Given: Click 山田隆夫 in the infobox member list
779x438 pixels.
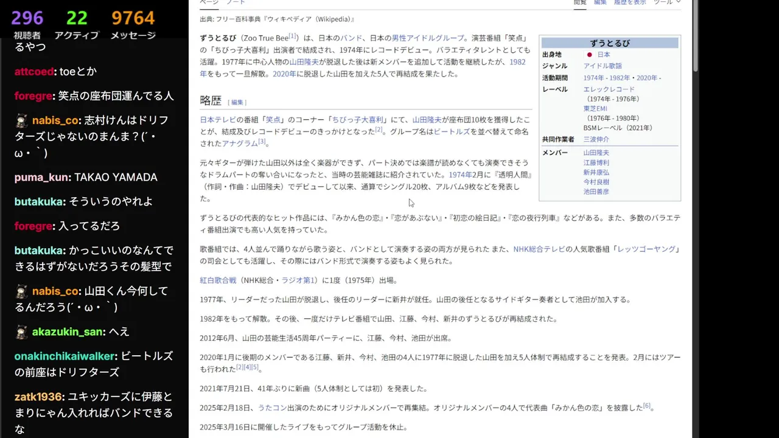Looking at the screenshot, I should pyautogui.click(x=596, y=153).
